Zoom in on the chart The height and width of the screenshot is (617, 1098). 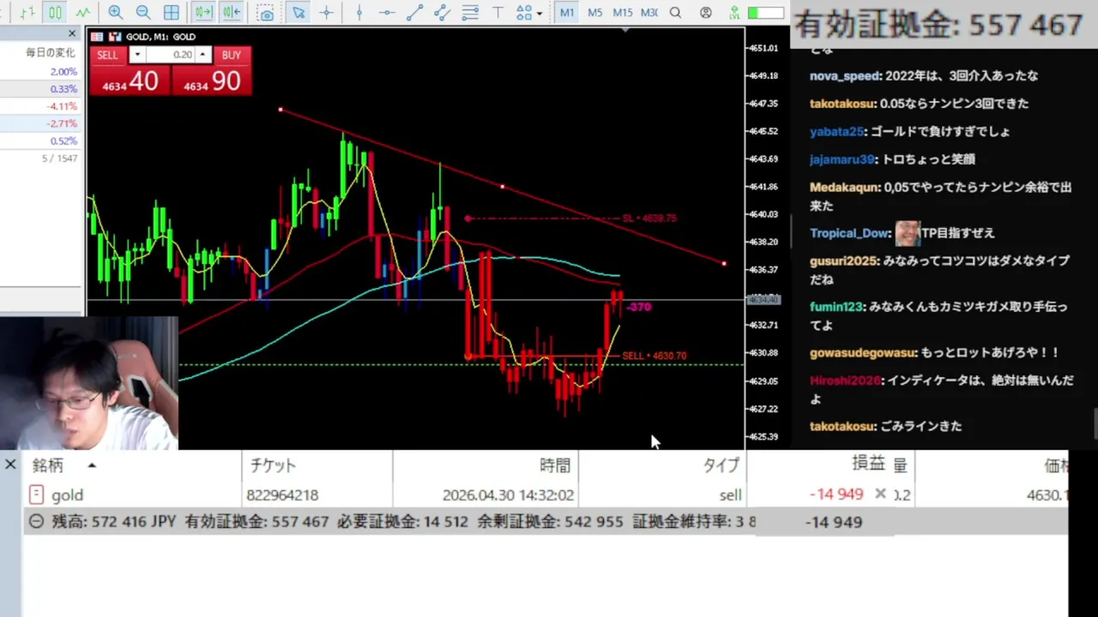[115, 13]
